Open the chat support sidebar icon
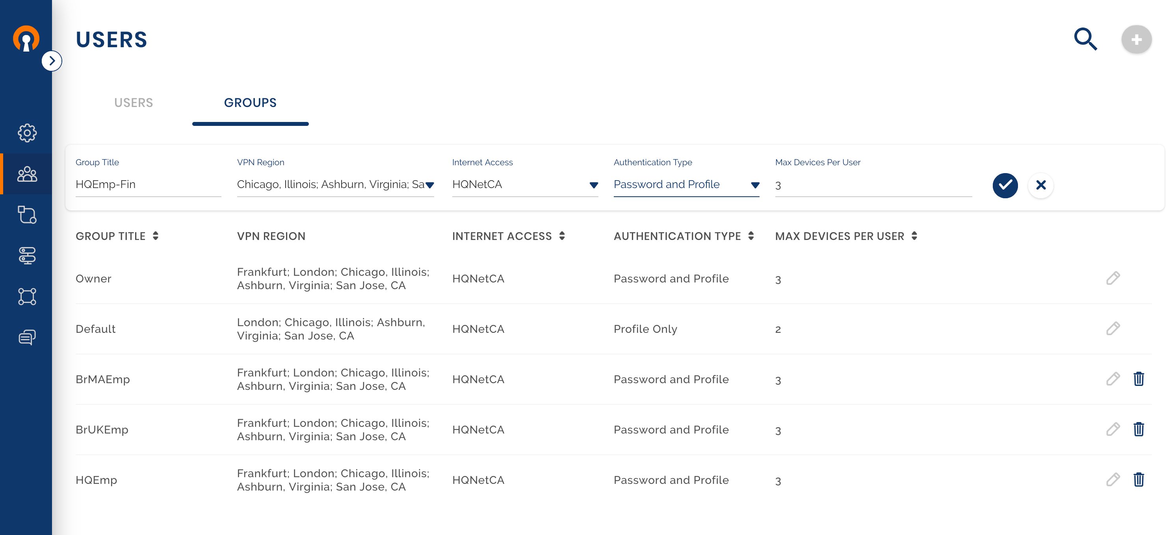Viewport: 1174px width, 535px height. click(27, 337)
